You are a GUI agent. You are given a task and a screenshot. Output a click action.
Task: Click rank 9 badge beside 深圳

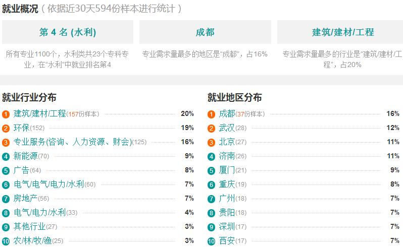(211, 227)
